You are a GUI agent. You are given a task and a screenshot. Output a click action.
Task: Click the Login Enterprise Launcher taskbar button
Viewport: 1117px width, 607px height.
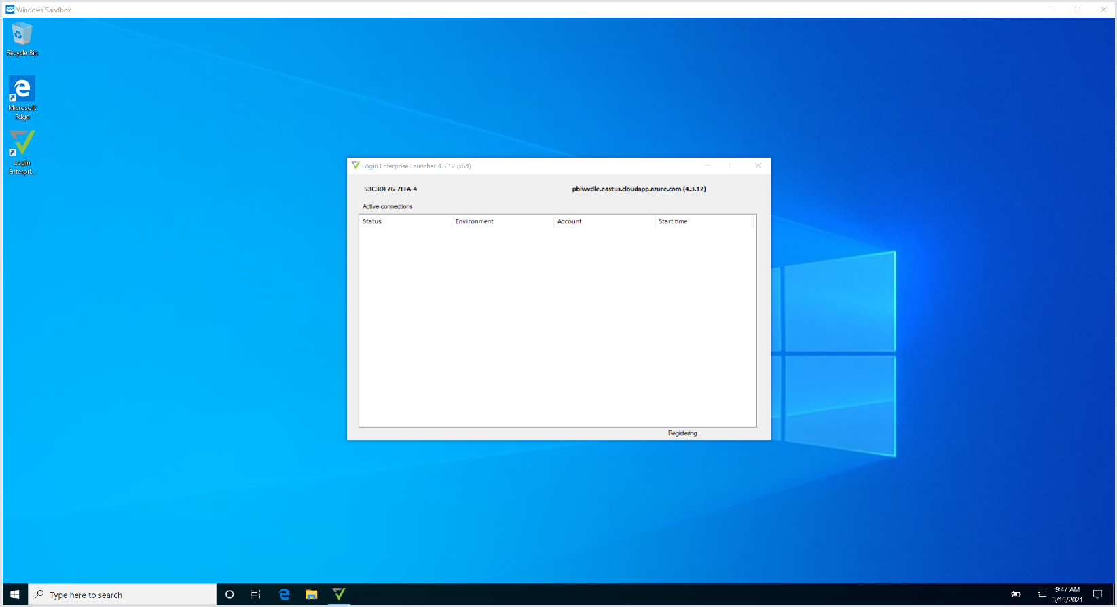339,595
